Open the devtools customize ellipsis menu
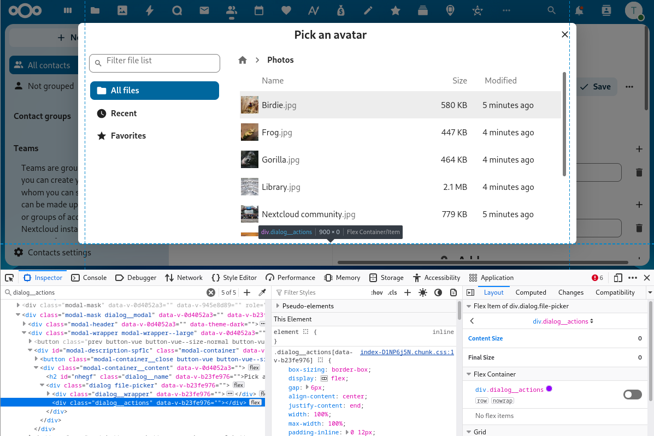The image size is (654, 436). 633,278
